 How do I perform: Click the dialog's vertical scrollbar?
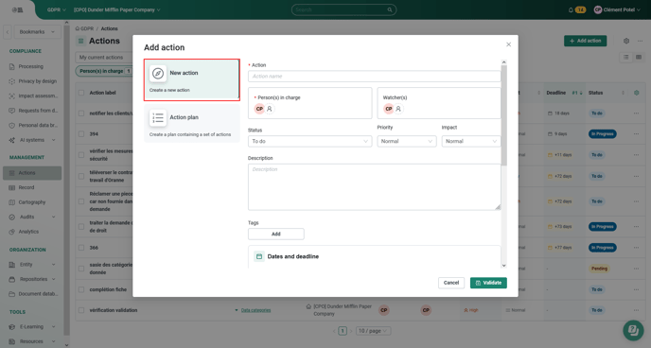pyautogui.click(x=503, y=115)
